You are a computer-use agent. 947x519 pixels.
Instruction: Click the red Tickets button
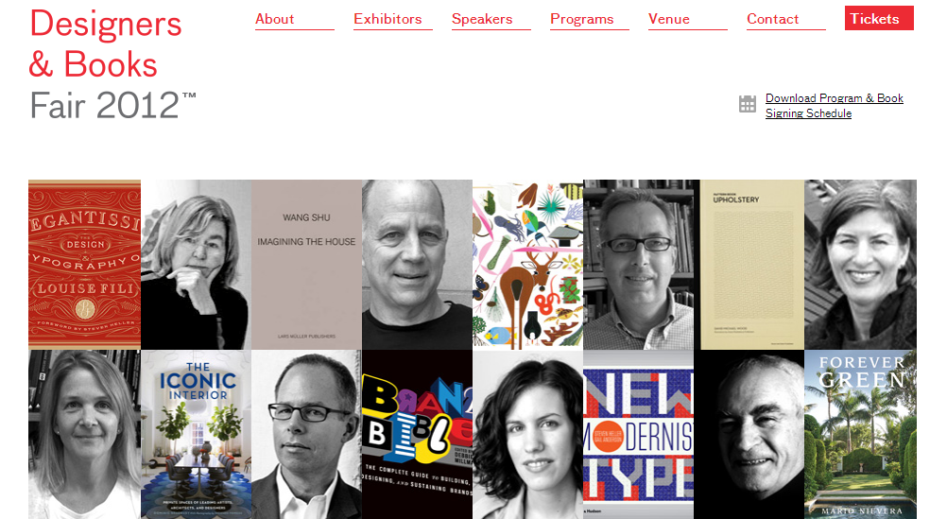(x=879, y=18)
